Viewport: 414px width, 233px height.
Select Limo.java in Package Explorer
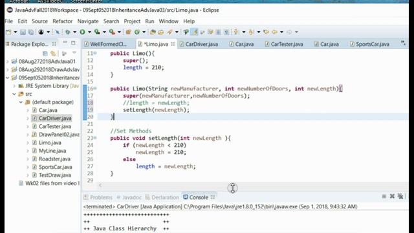click(50, 142)
